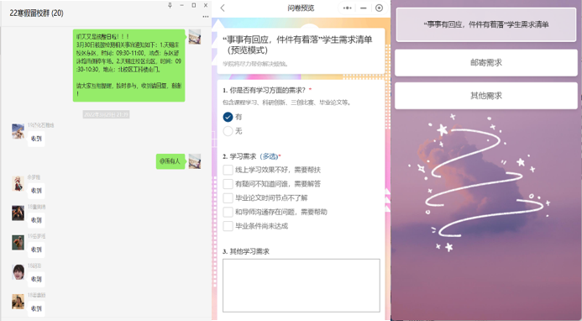Click the questionnaire title 学生需求清单(预览模式)
The height and width of the screenshot is (321, 582).
coord(297,45)
